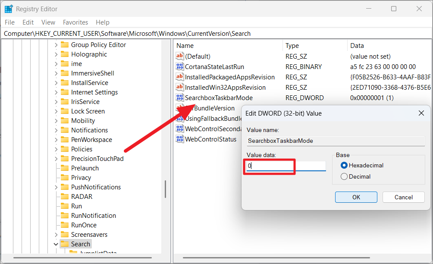Click the Registry Editor app icon in title bar

coord(9,9)
